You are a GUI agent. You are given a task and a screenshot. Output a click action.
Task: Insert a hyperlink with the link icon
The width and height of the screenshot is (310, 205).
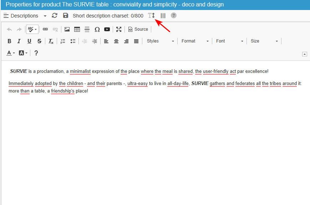pyautogui.click(x=45, y=29)
